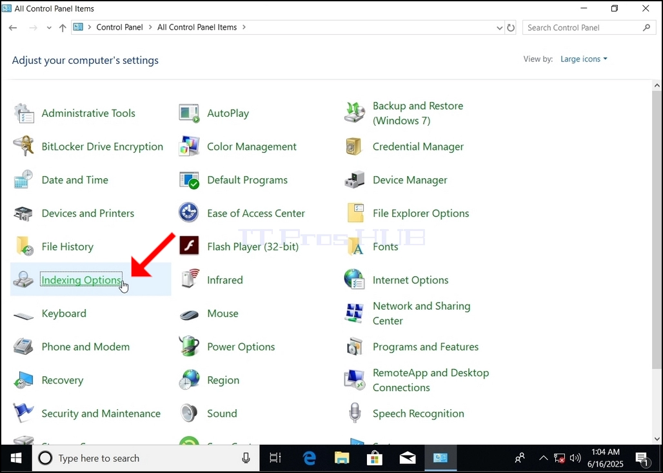Open the Internet Options globe icon
Image resolution: width=663 pixels, height=473 pixels.
[354, 279]
